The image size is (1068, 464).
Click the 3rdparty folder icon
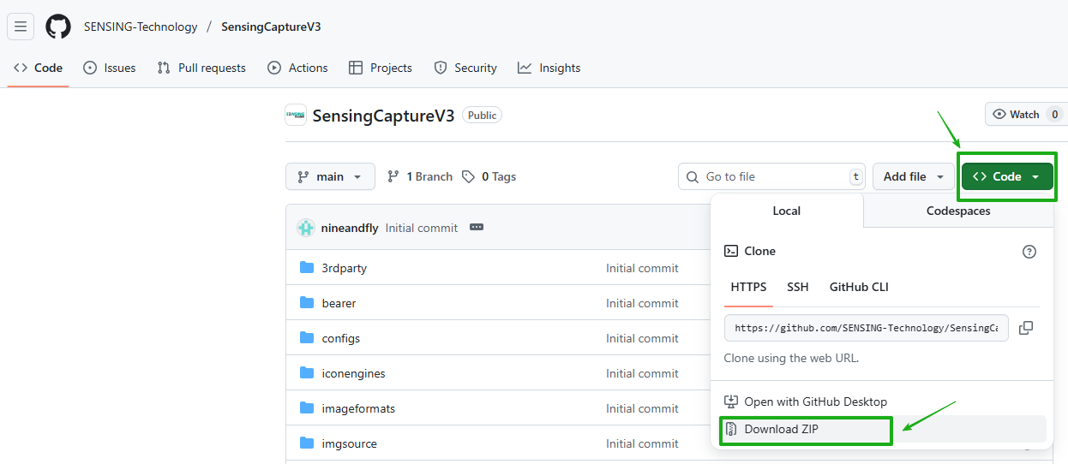click(307, 268)
